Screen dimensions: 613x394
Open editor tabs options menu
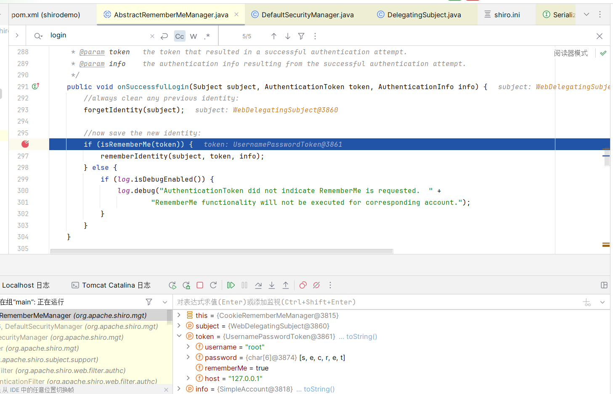(600, 14)
